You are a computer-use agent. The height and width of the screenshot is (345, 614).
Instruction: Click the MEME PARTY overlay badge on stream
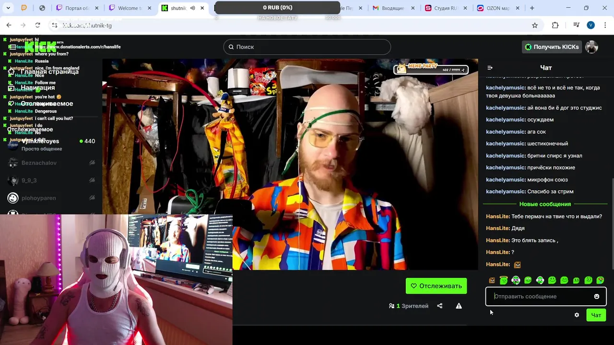click(x=431, y=69)
